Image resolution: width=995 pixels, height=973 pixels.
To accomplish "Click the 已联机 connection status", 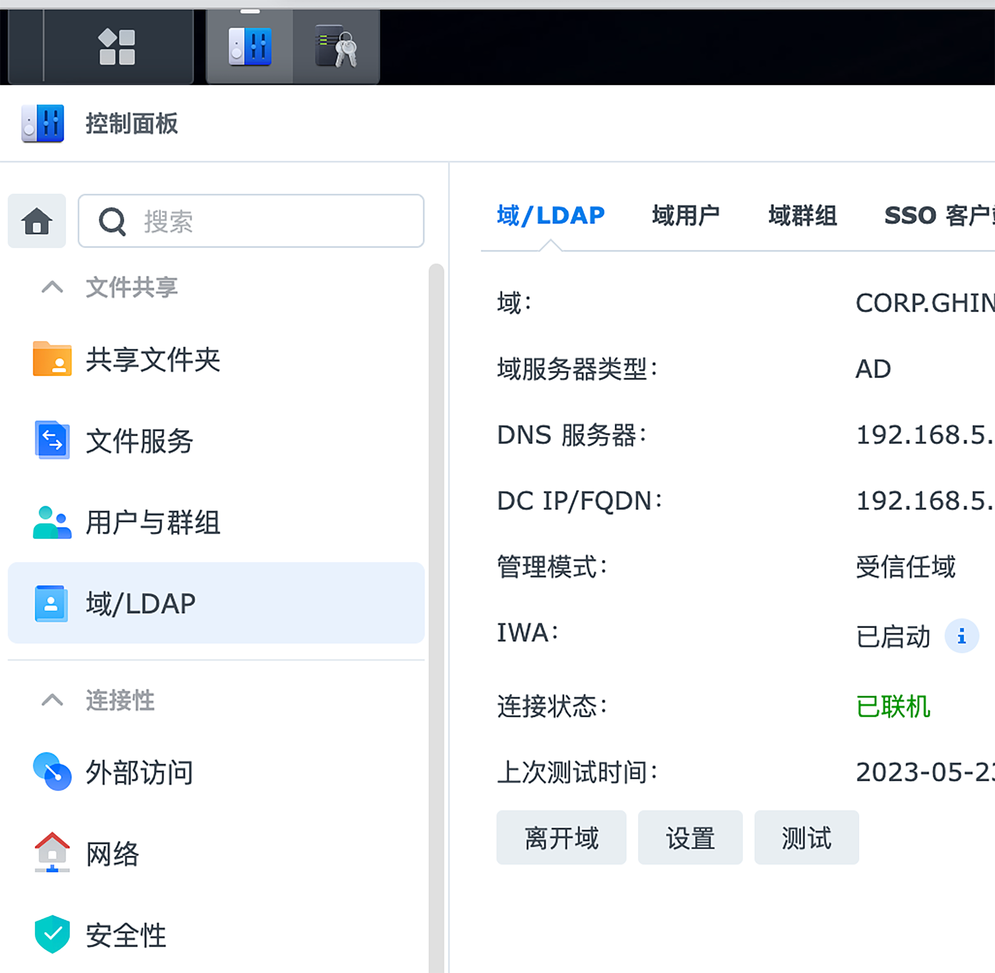I will [893, 707].
